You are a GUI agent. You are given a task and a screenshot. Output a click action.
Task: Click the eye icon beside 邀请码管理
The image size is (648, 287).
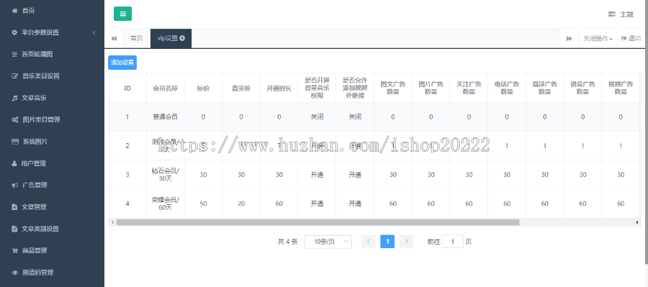coord(14,273)
